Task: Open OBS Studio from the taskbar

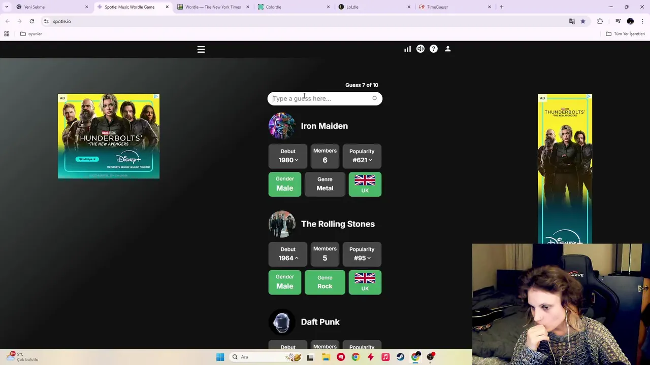Action: click(431, 357)
